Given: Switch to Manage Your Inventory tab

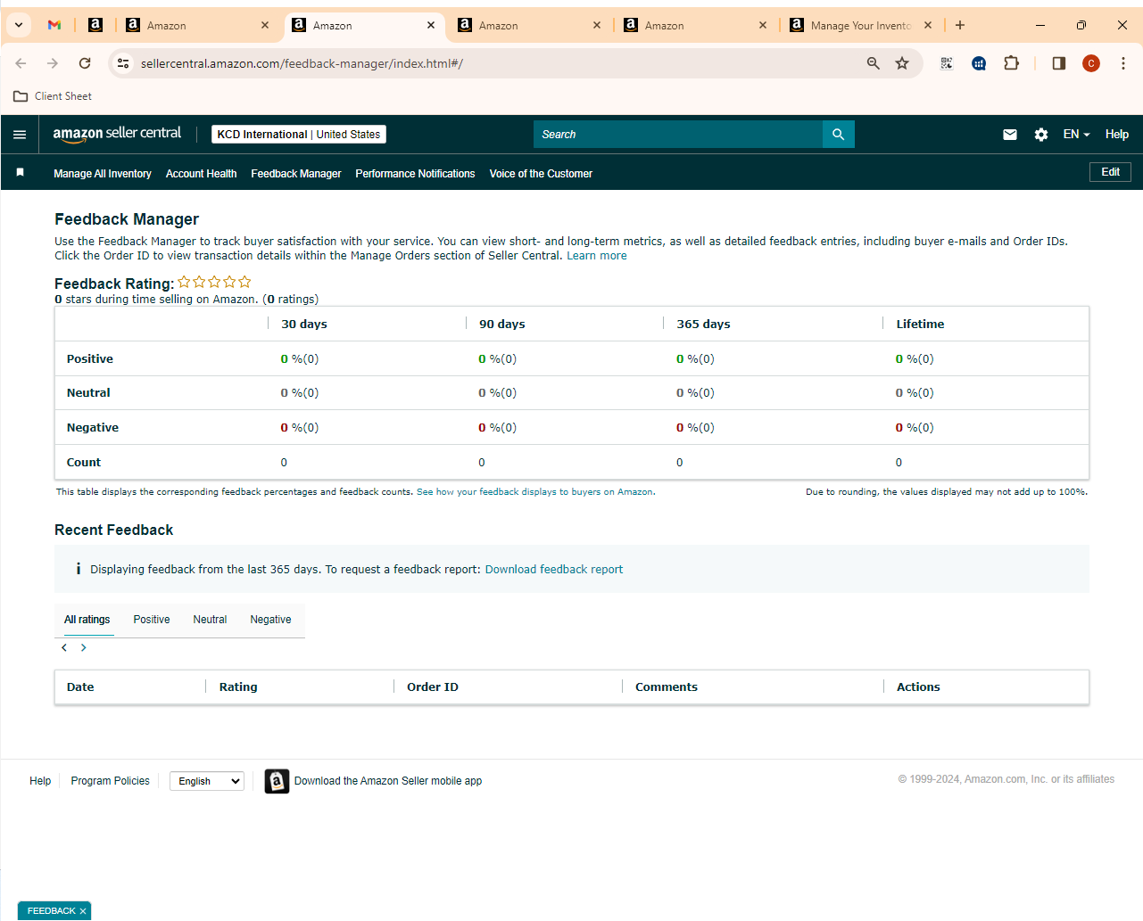Looking at the screenshot, I should click(861, 25).
